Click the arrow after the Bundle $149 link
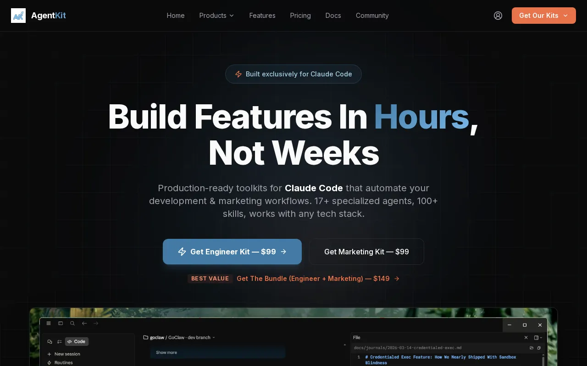587x366 pixels. (x=397, y=279)
